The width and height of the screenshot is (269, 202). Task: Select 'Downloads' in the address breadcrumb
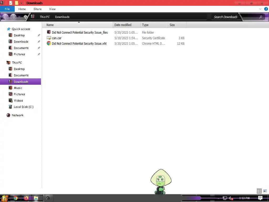62,17
